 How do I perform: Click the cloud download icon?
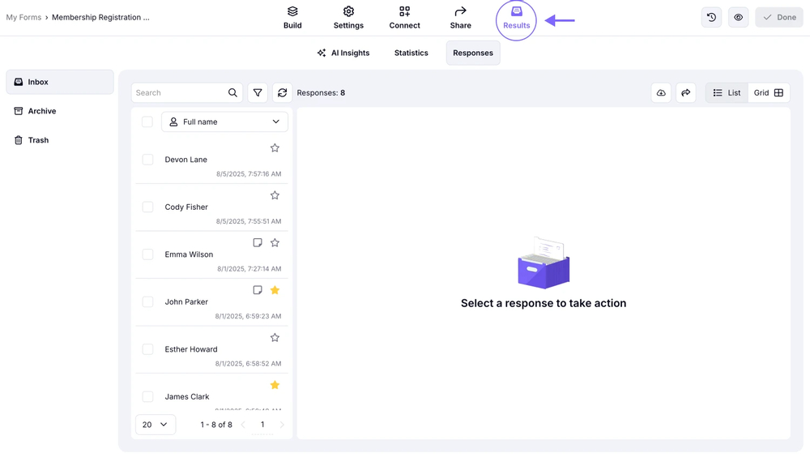click(661, 92)
